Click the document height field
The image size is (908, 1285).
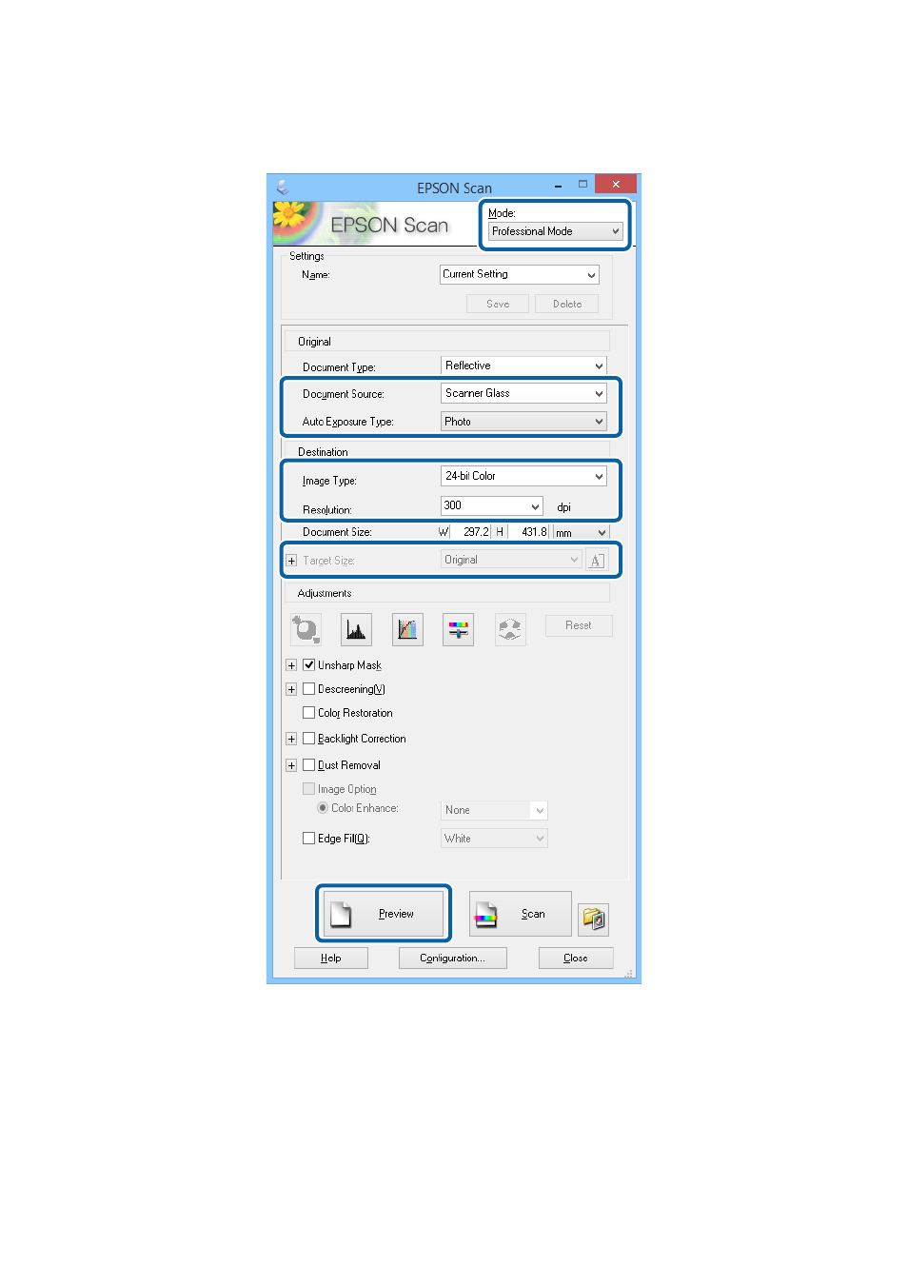528,532
